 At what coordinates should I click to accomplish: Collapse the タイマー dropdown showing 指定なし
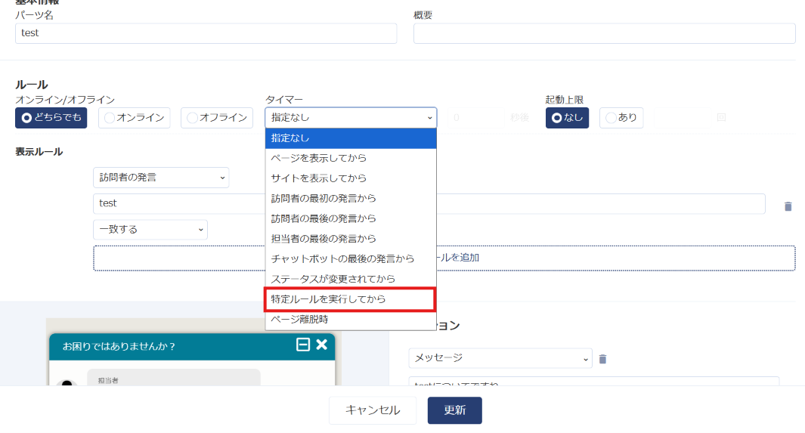pyautogui.click(x=351, y=117)
